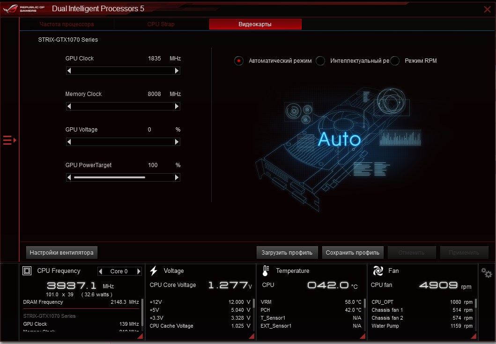Click STRIX-GTX1070 Series heading
This screenshot has width=496, height=344.
(68, 39)
